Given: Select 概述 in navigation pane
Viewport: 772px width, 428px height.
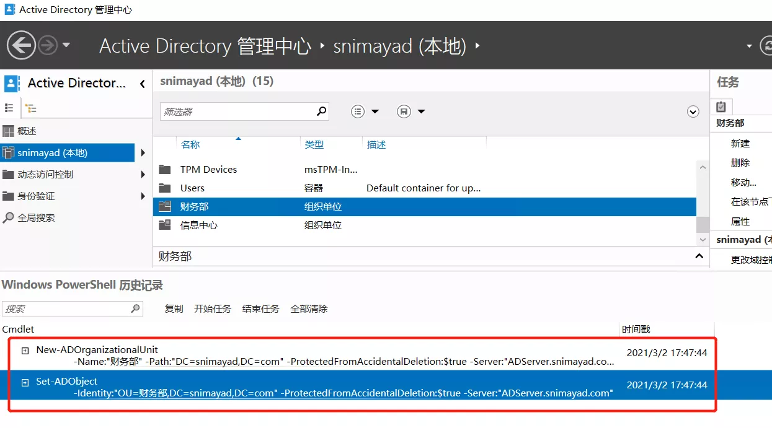Looking at the screenshot, I should pos(27,131).
